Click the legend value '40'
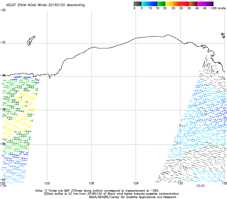Image resolution: width=227 pixels, height=199 pixels. 197,8
